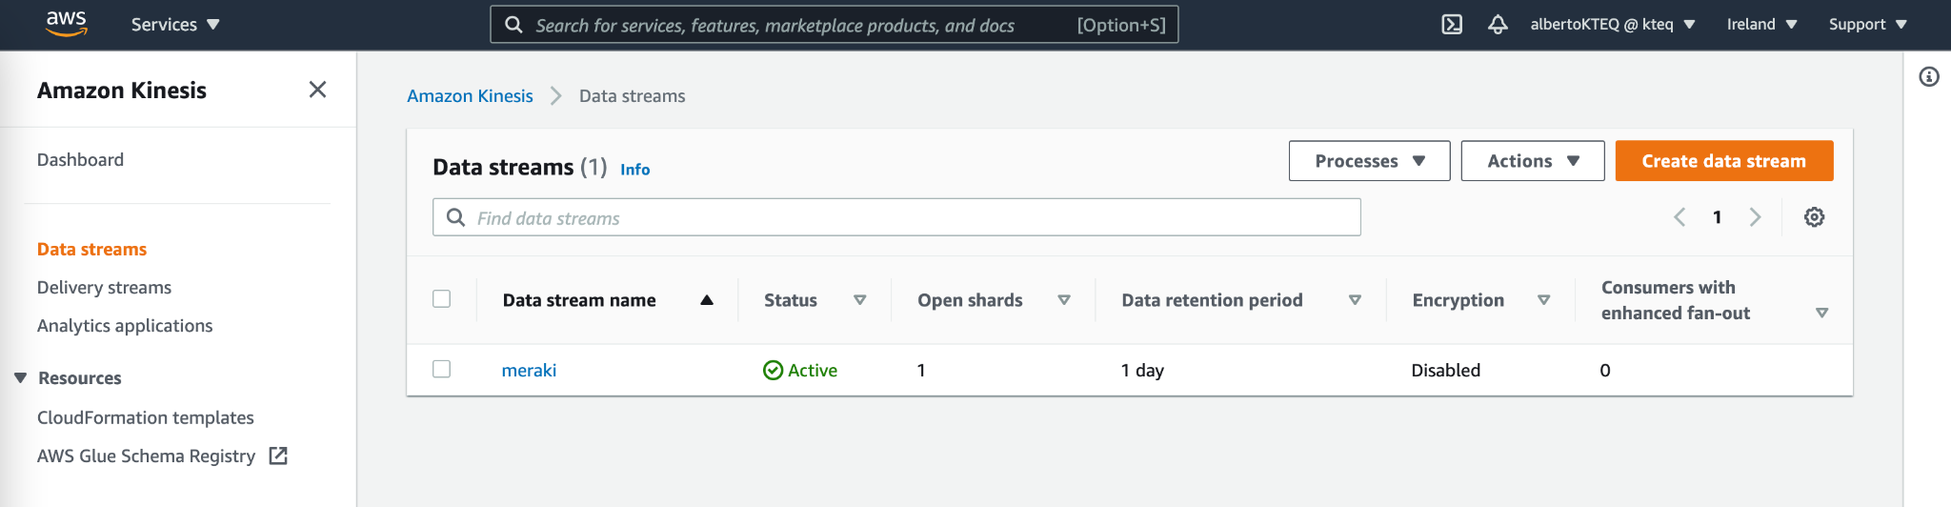Go to the next page of data streams
1951x507 pixels.
pos(1755,217)
